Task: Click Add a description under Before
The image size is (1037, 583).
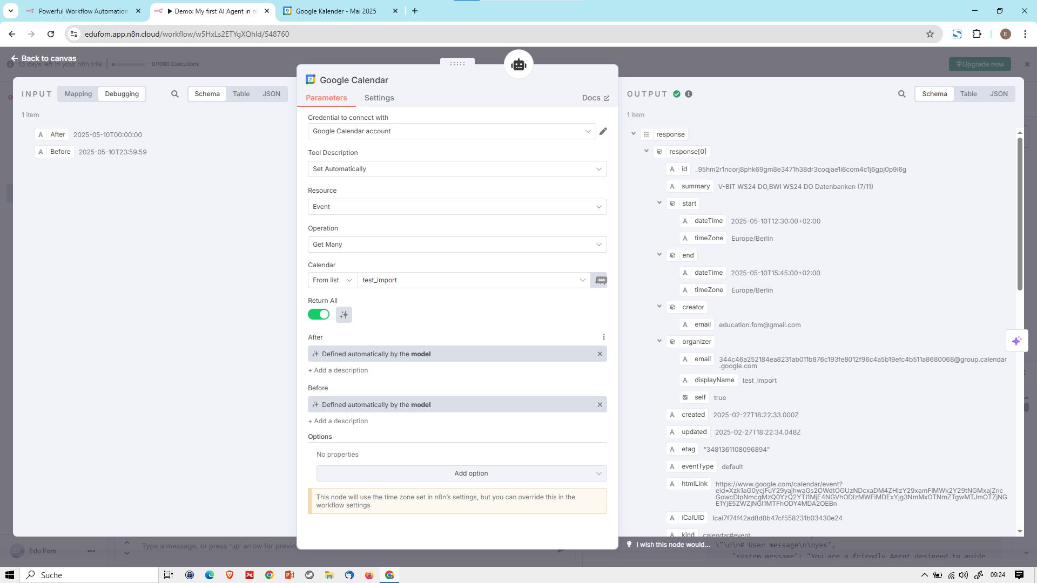Action: pos(338,421)
